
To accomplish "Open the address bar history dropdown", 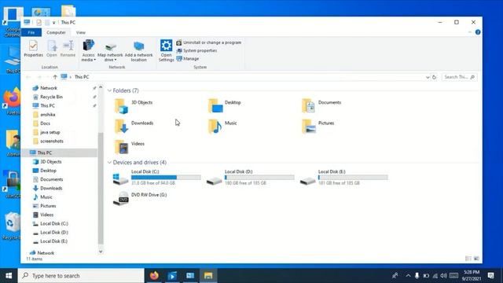I will [428, 77].
